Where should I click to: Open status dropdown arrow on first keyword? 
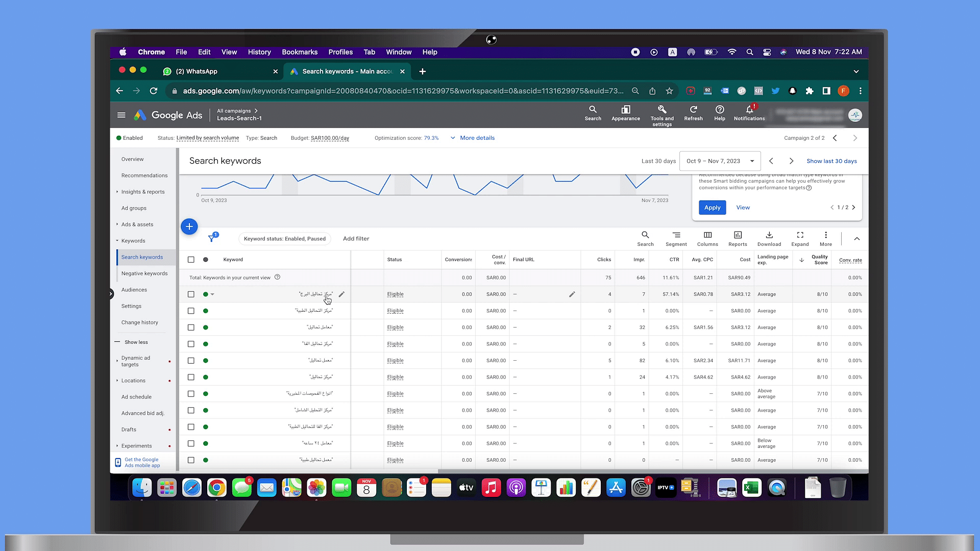click(x=212, y=294)
